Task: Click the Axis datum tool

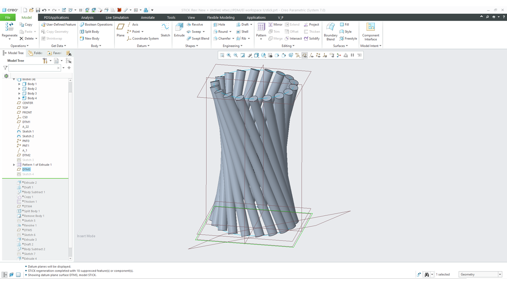Action: (133, 25)
